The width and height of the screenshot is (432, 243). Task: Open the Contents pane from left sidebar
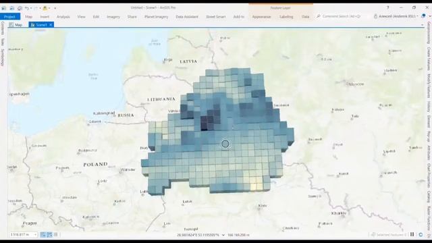[3, 28]
